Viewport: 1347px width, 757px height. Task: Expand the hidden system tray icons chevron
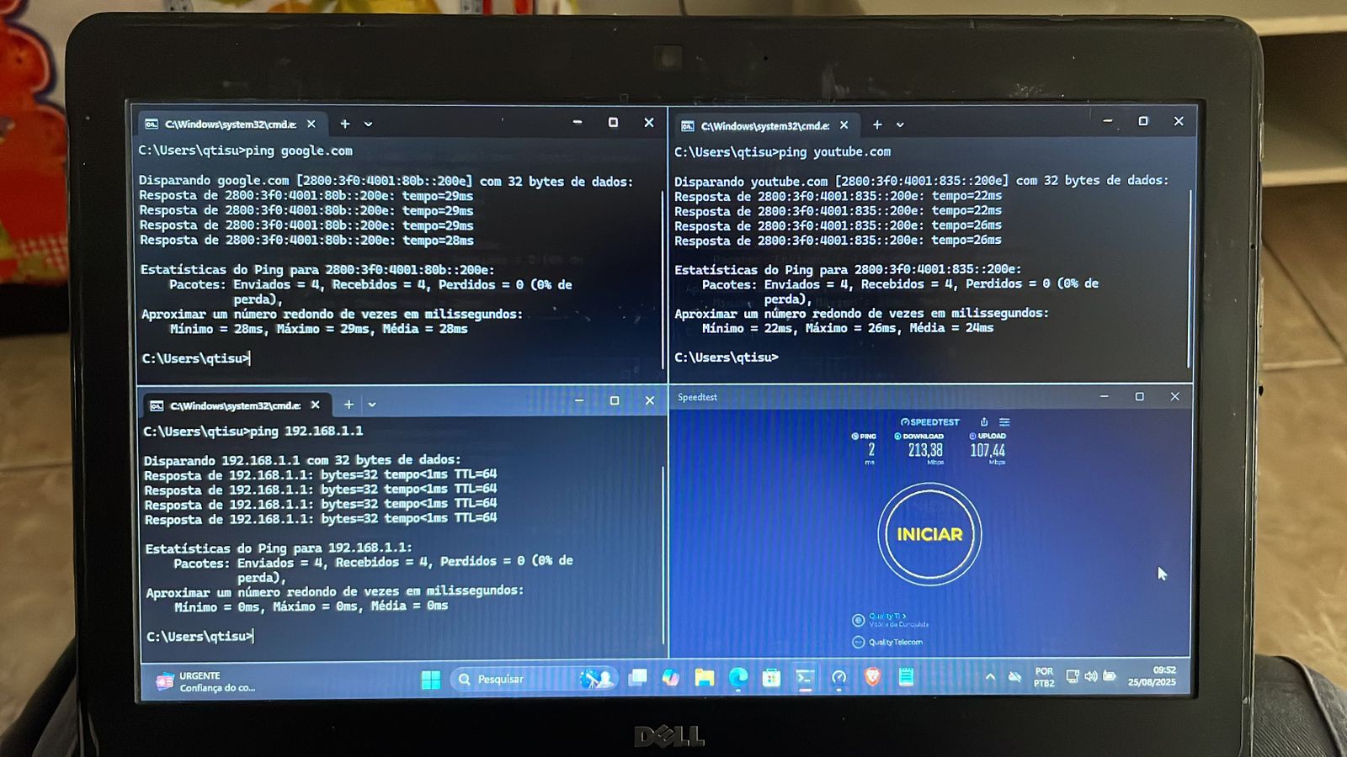tap(990, 676)
